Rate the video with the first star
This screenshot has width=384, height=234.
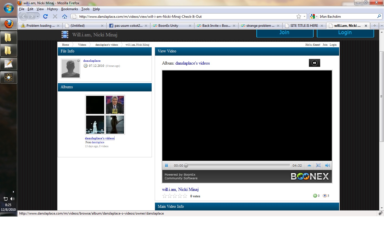pyautogui.click(x=165, y=196)
